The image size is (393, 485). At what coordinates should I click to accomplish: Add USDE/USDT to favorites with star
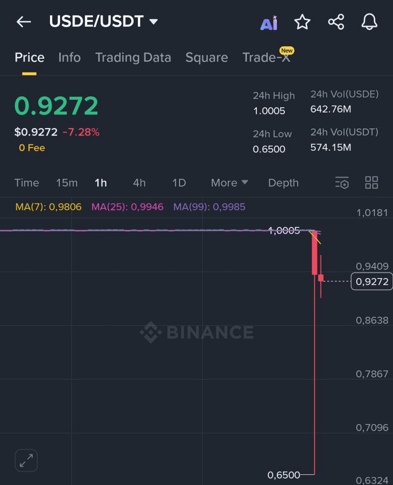click(302, 22)
